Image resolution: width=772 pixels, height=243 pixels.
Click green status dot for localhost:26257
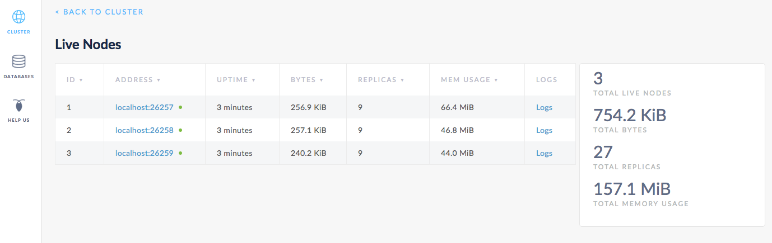tap(180, 107)
